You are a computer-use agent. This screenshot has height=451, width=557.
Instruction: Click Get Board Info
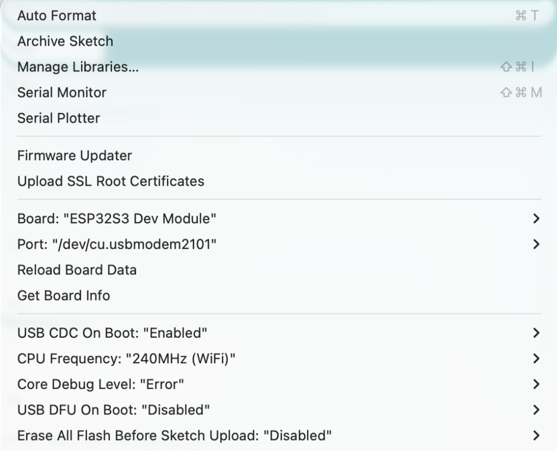coord(64,296)
